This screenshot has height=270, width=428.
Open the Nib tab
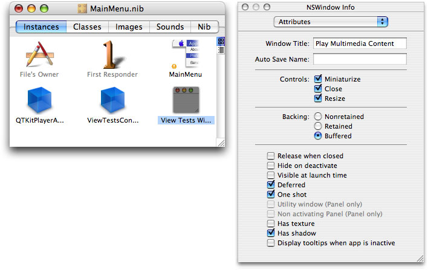pos(204,27)
